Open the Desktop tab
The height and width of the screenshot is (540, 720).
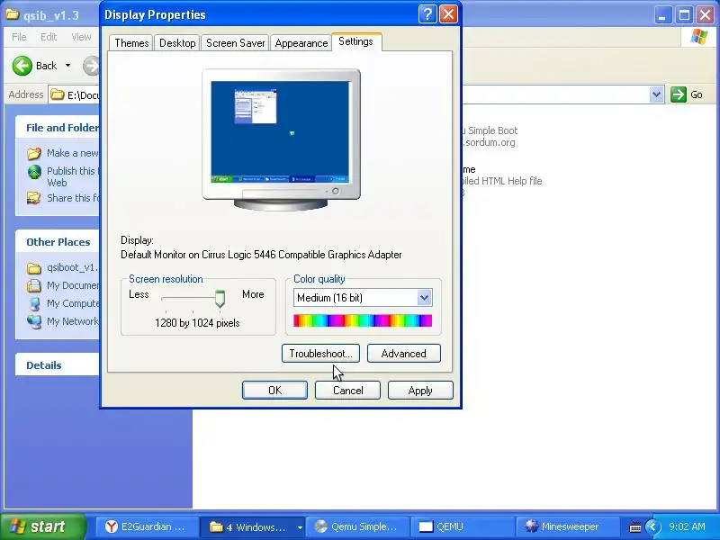click(177, 42)
